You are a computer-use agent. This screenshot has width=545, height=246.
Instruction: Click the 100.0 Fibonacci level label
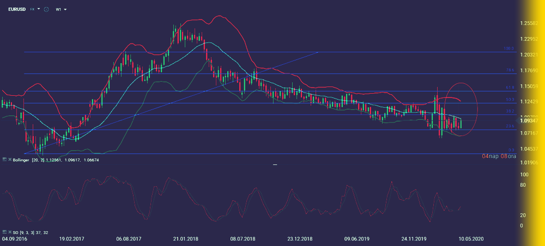[508, 48]
